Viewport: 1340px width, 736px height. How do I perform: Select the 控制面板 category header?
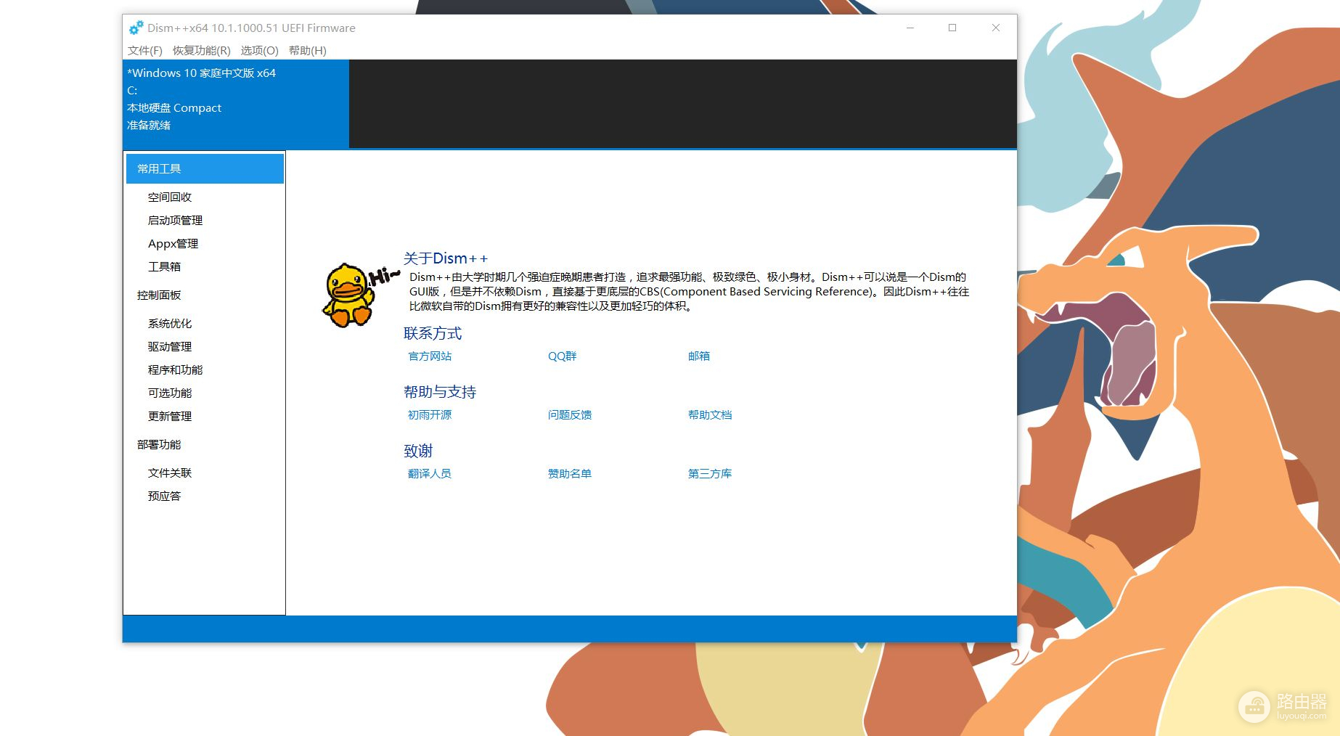pos(159,295)
